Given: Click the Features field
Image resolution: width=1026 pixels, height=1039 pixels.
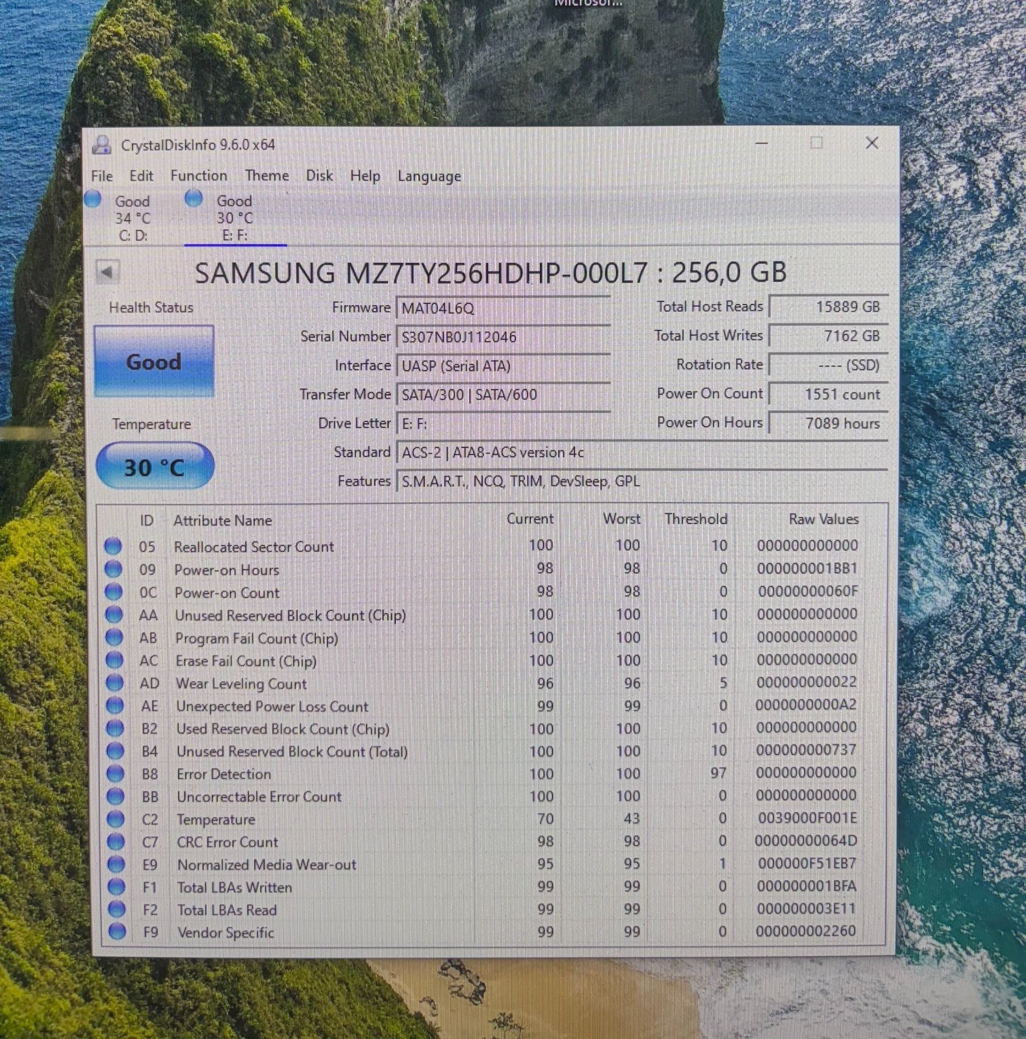Looking at the screenshot, I should pos(642,481).
